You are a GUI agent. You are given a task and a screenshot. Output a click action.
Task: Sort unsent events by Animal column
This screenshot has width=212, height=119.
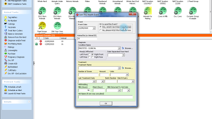[x=67, y=38]
